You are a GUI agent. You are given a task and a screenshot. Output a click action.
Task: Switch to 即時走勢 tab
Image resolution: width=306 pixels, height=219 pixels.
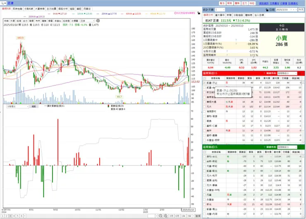coord(17,9)
